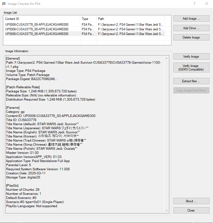Click the 'Title Name (Japanese)' line
The image size is (213, 223).
point(47,128)
